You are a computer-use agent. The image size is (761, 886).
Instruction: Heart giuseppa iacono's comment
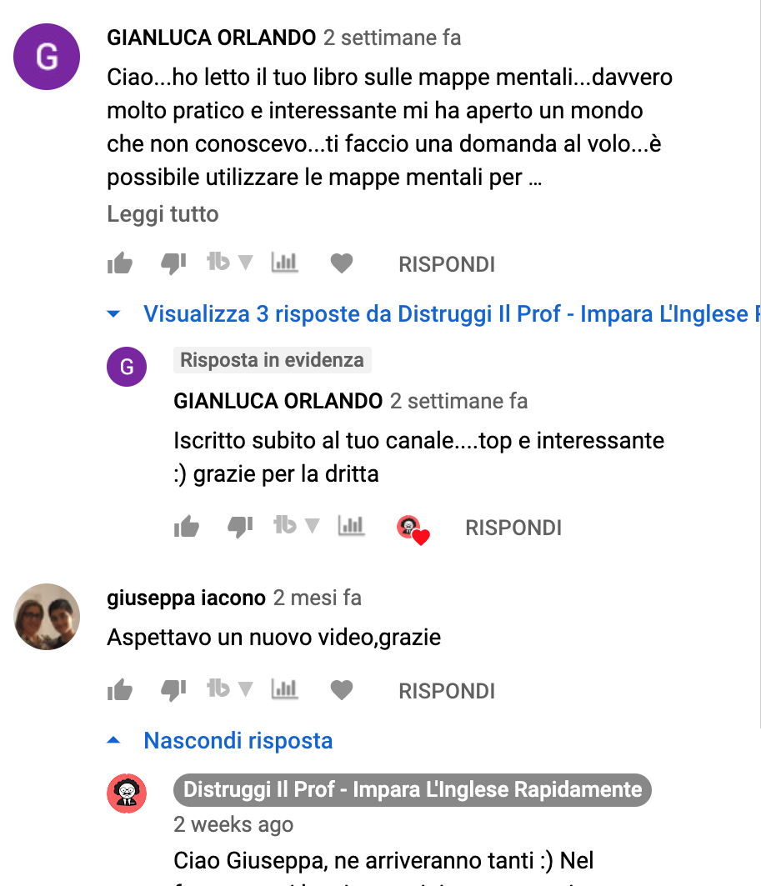342,690
